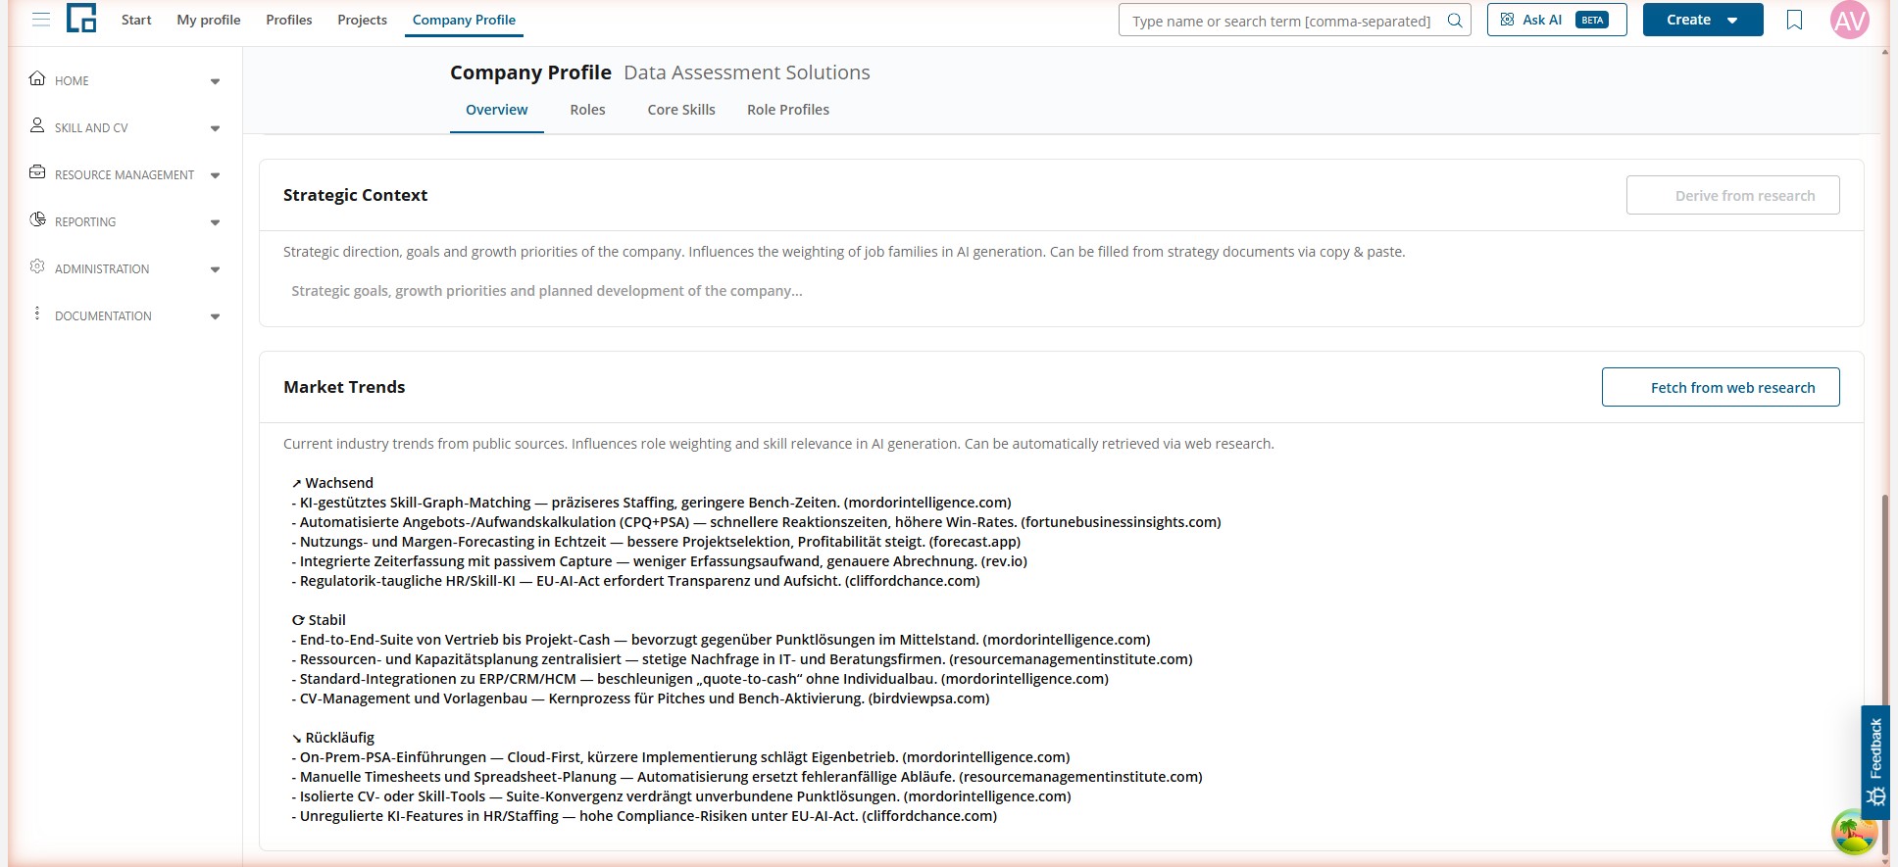Screen dimensions: 1898x867
Task: Click Derive from research button
Action: [1732, 195]
